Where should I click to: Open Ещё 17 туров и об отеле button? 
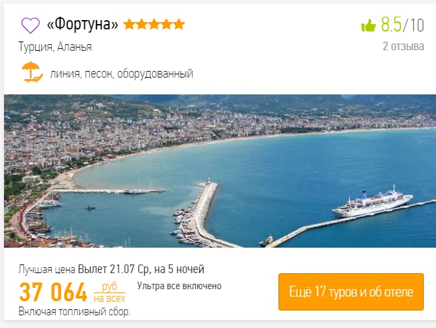351,292
